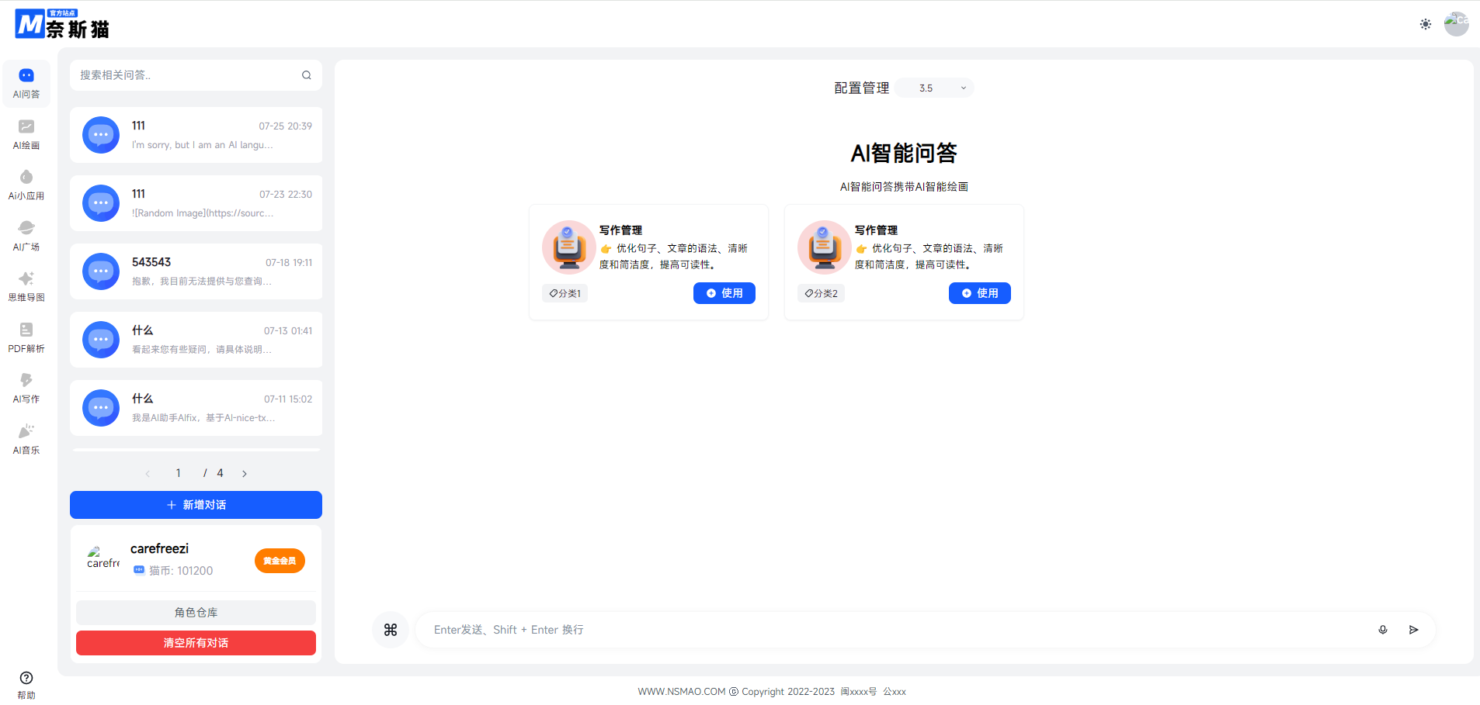Open the 帮助 help toggle
1480x705 pixels.
[x=26, y=683]
